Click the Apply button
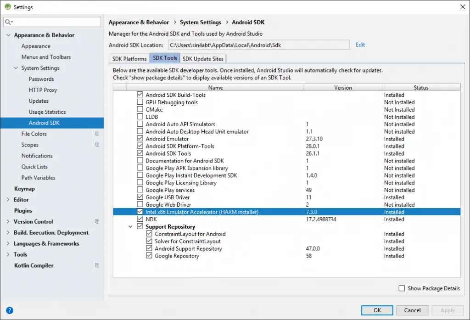470x320 pixels. (x=448, y=310)
